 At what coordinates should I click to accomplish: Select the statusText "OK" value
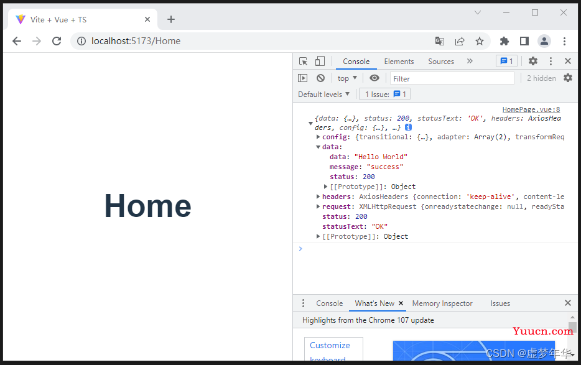pyautogui.click(x=379, y=226)
